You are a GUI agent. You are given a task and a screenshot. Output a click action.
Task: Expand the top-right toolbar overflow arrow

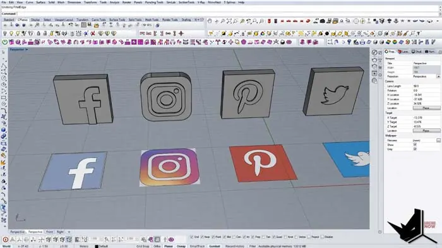438,21
